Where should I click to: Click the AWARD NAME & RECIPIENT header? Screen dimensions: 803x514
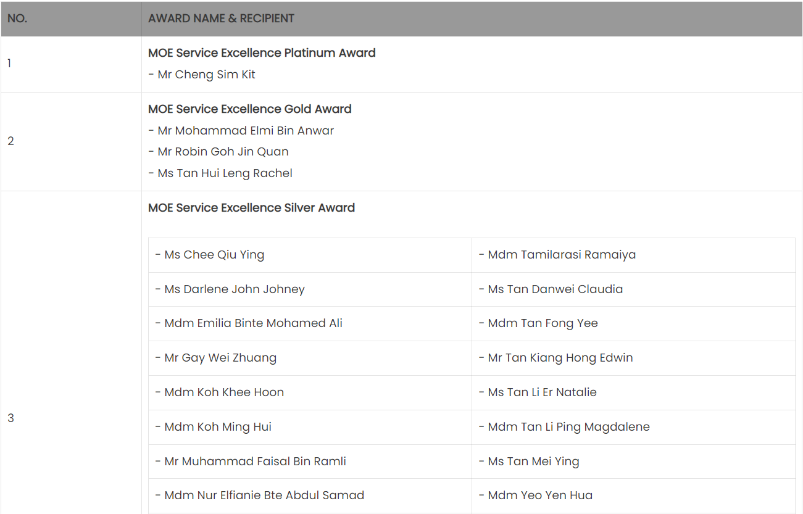(472, 19)
